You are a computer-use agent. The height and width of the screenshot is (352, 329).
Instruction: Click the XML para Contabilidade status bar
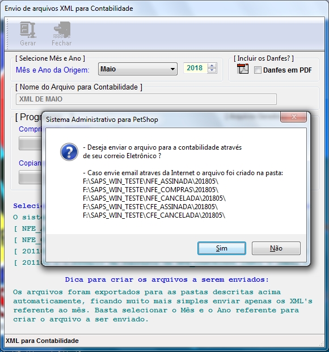point(42,341)
